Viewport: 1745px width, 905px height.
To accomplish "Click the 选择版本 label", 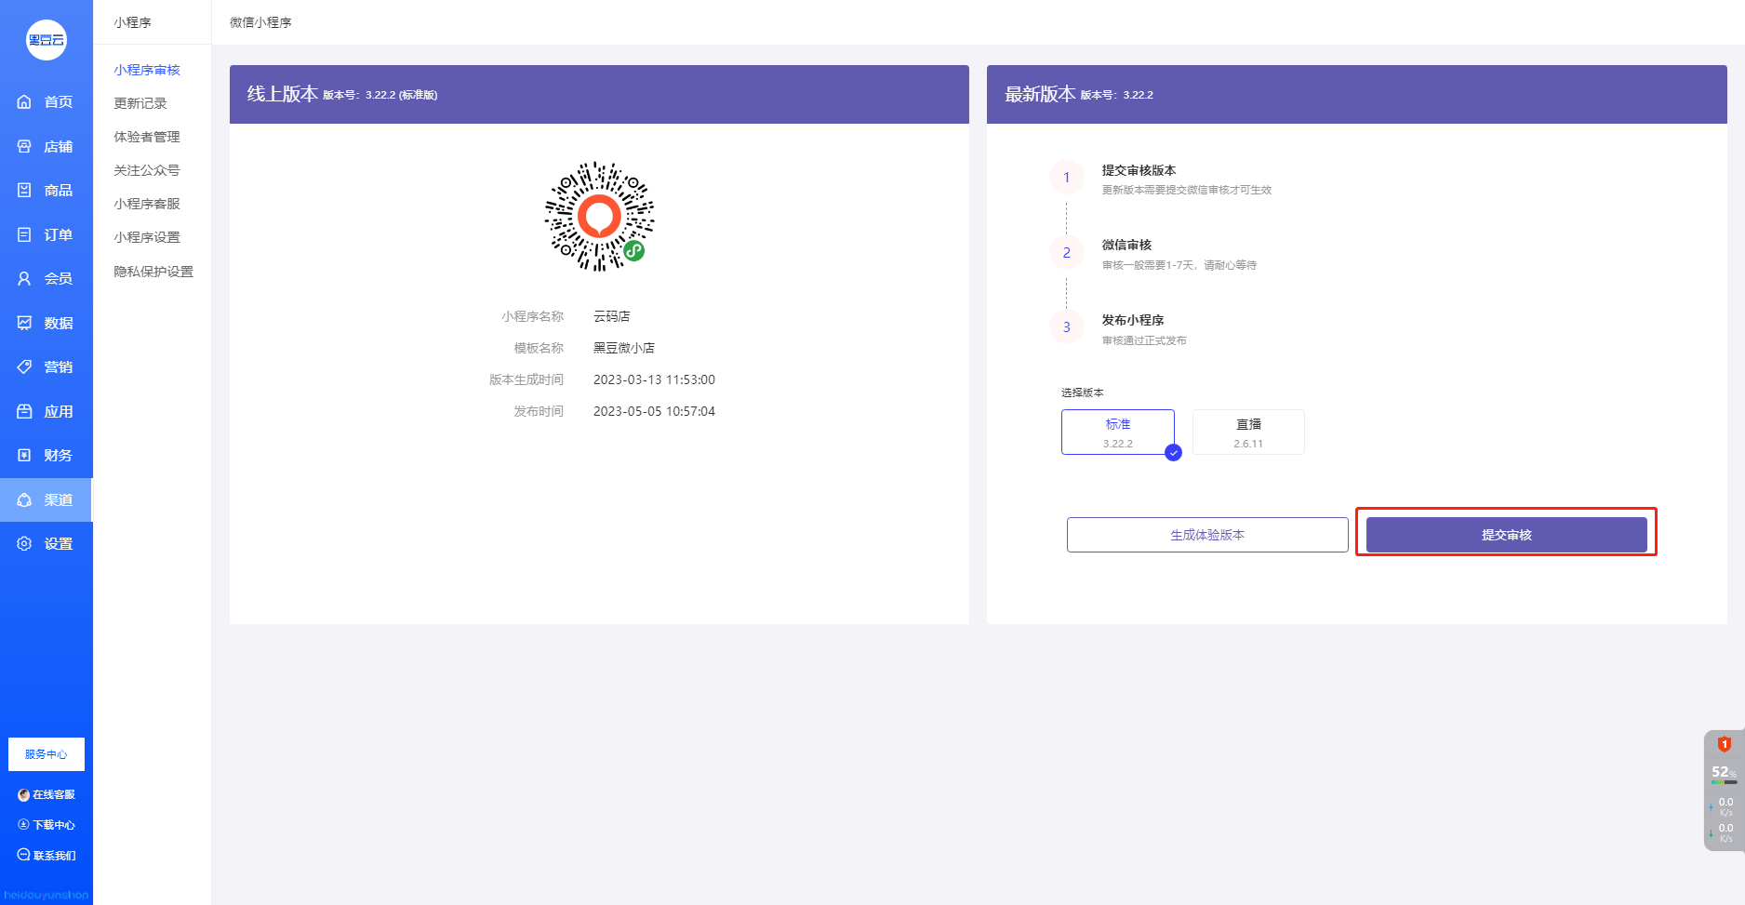I will [x=1083, y=393].
